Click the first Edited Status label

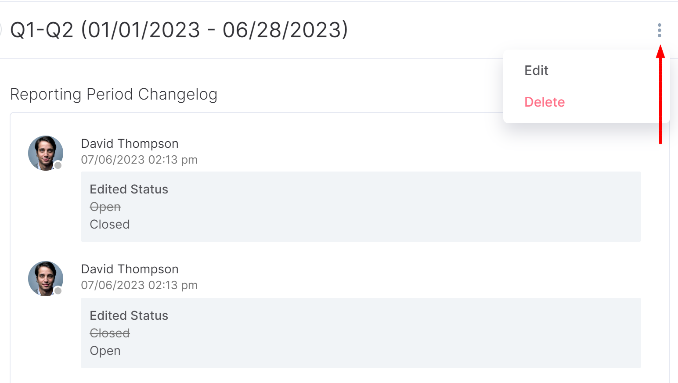(129, 190)
